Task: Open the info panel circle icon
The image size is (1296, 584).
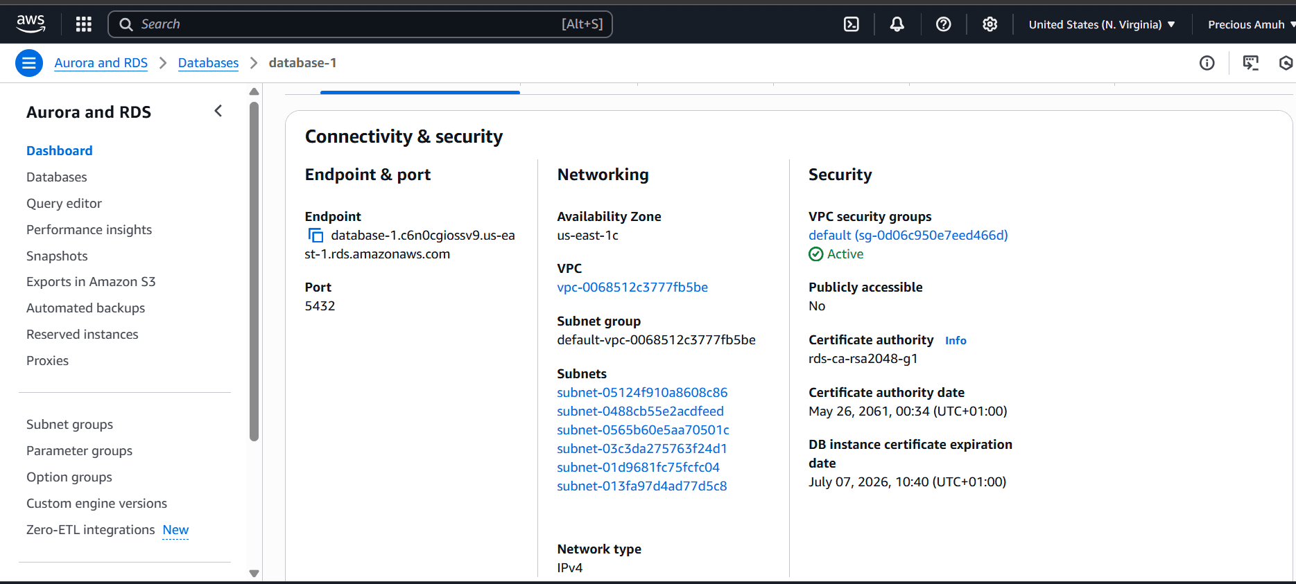Action: pos(1207,63)
